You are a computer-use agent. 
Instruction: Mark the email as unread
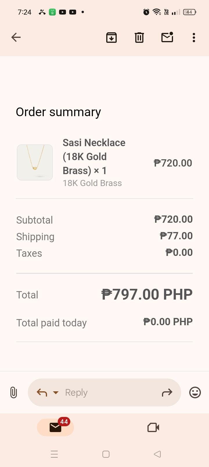pyautogui.click(x=167, y=38)
